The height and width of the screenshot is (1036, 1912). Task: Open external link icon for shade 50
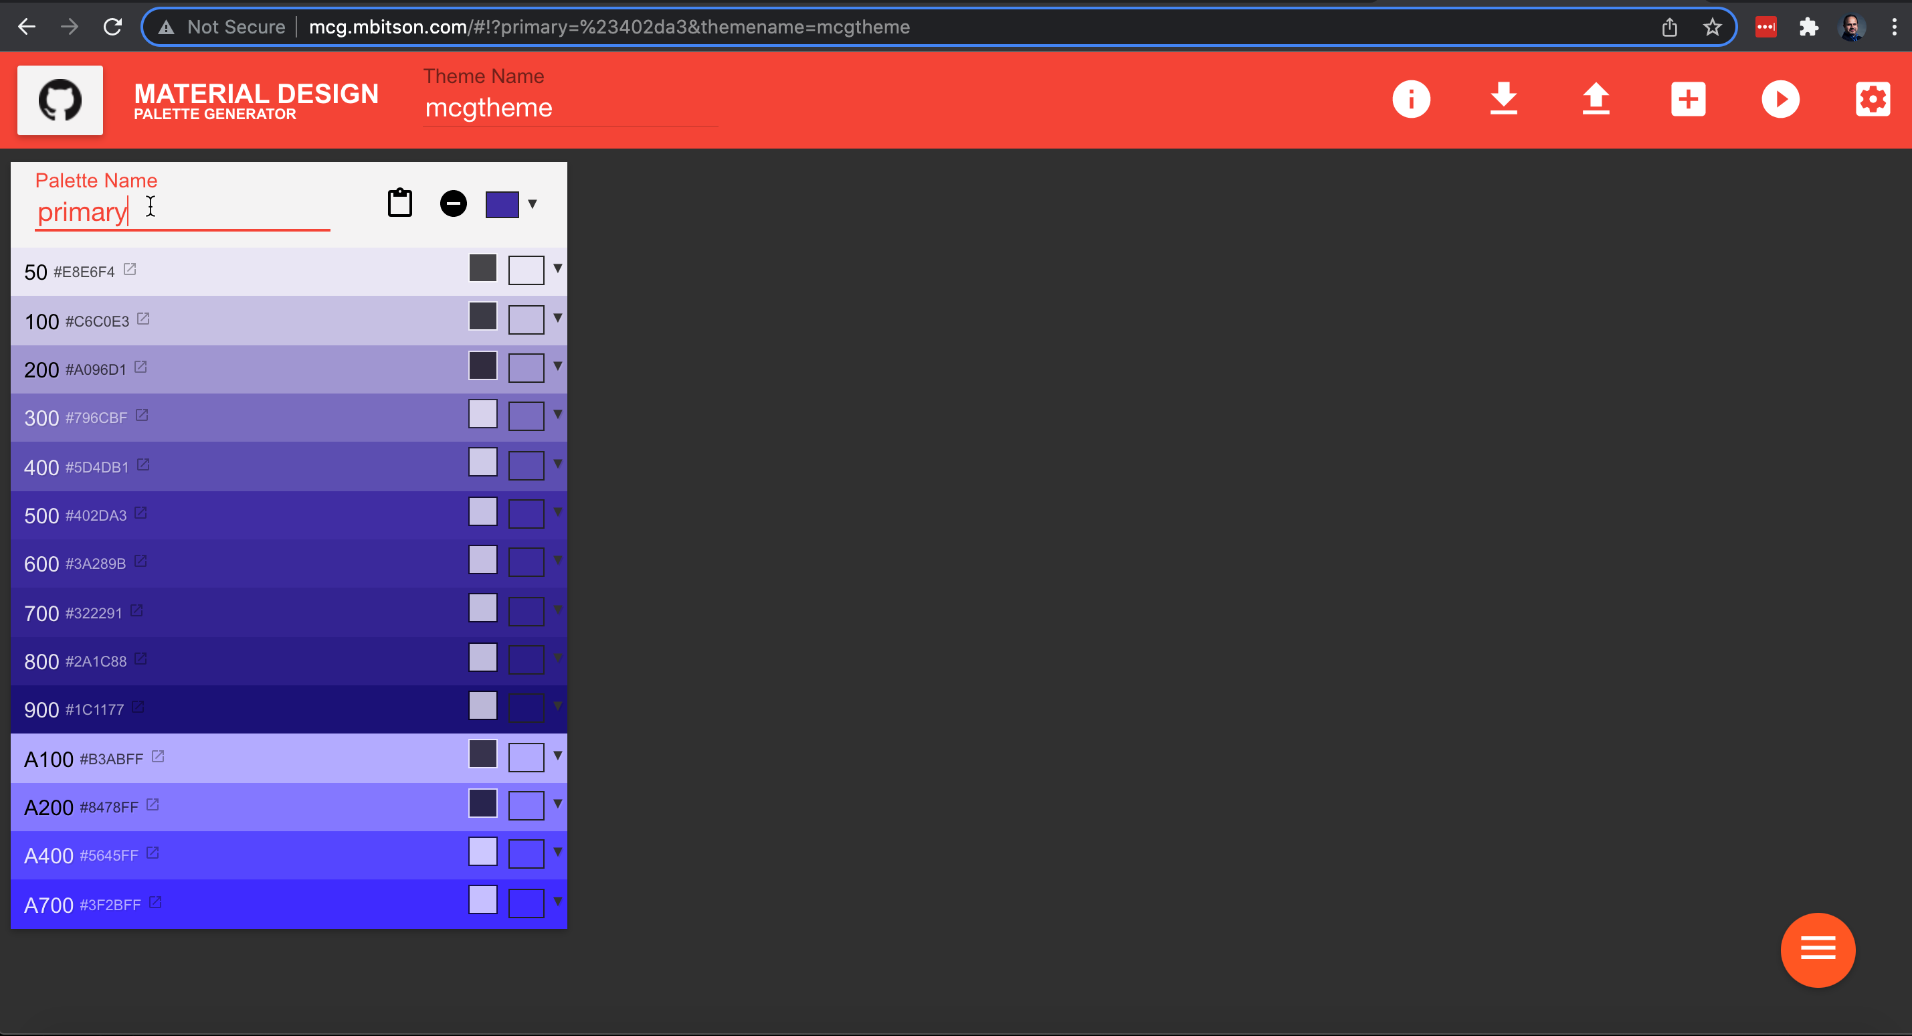point(130,269)
